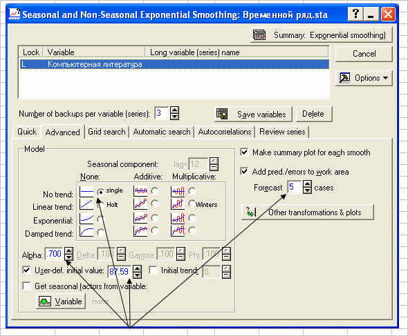
Task: Select exponential trend additive seasonal radio
Action: coord(155,217)
